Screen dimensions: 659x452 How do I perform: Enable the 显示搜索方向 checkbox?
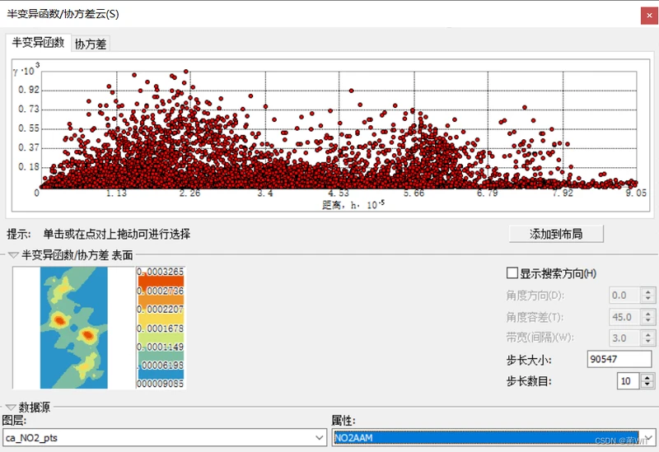[x=512, y=273]
